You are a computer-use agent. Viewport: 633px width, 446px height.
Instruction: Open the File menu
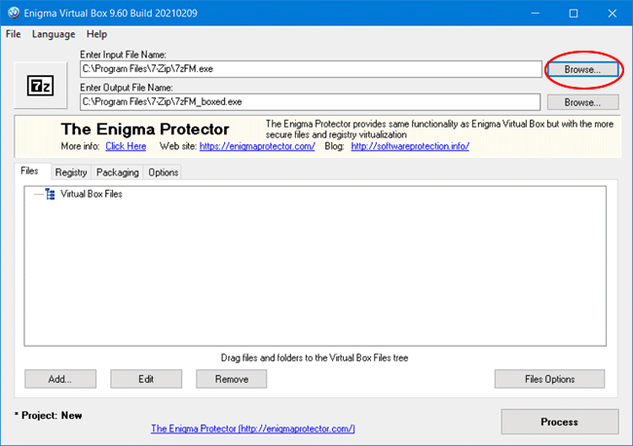coord(13,34)
